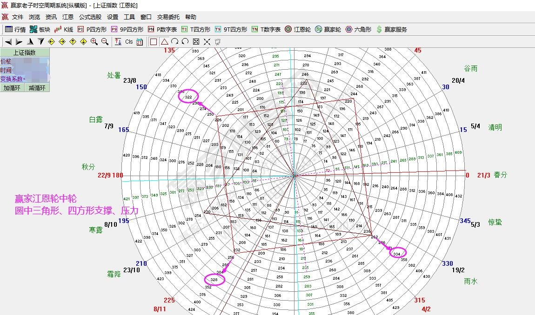
Task: Click the 减循环 button
Action: [37, 88]
